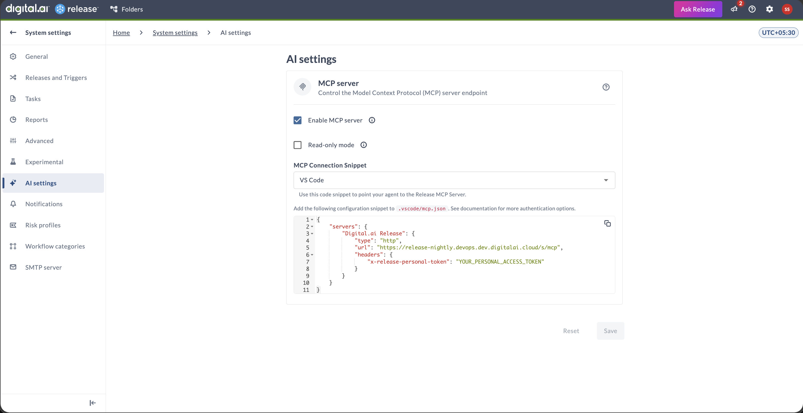Viewport: 803px width, 413px height.
Task: Collapse the Digital.ai Release fold on line 3
Action: 312,234
